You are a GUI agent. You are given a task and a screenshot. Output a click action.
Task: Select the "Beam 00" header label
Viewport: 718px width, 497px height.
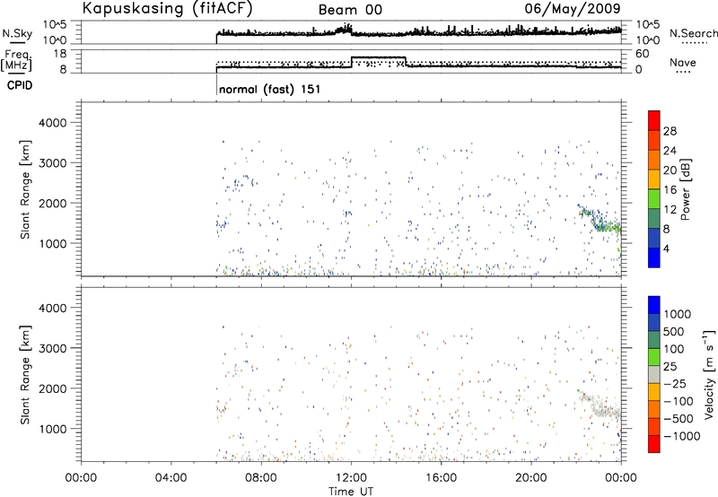point(350,10)
